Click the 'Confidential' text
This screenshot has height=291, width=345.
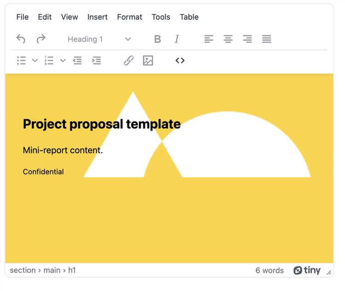click(43, 171)
